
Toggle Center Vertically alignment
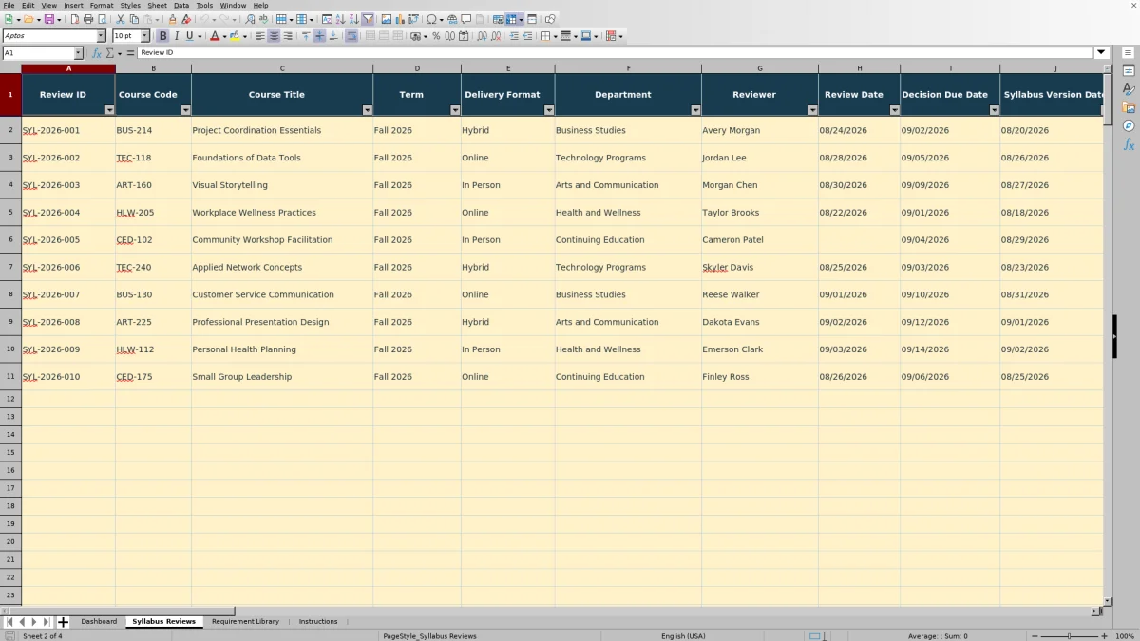319,36
